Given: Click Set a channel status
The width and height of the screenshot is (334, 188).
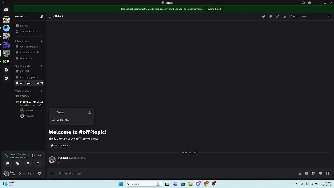Looking at the screenshot, I should coord(31,105).
